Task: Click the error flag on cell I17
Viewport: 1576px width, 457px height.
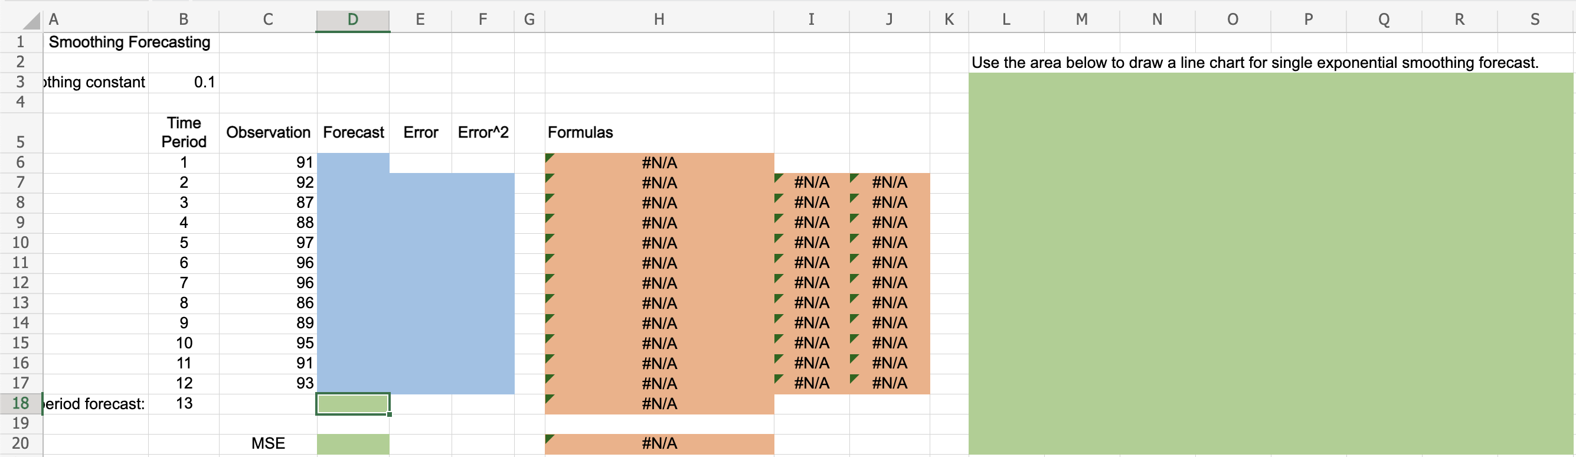Action: pyautogui.click(x=777, y=378)
